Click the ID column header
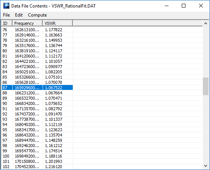This screenshot has width=210, height=170. tap(7, 23)
